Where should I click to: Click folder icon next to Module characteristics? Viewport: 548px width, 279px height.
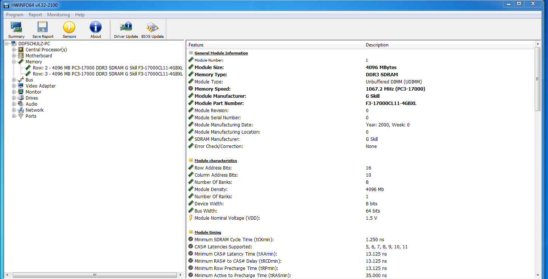191,160
